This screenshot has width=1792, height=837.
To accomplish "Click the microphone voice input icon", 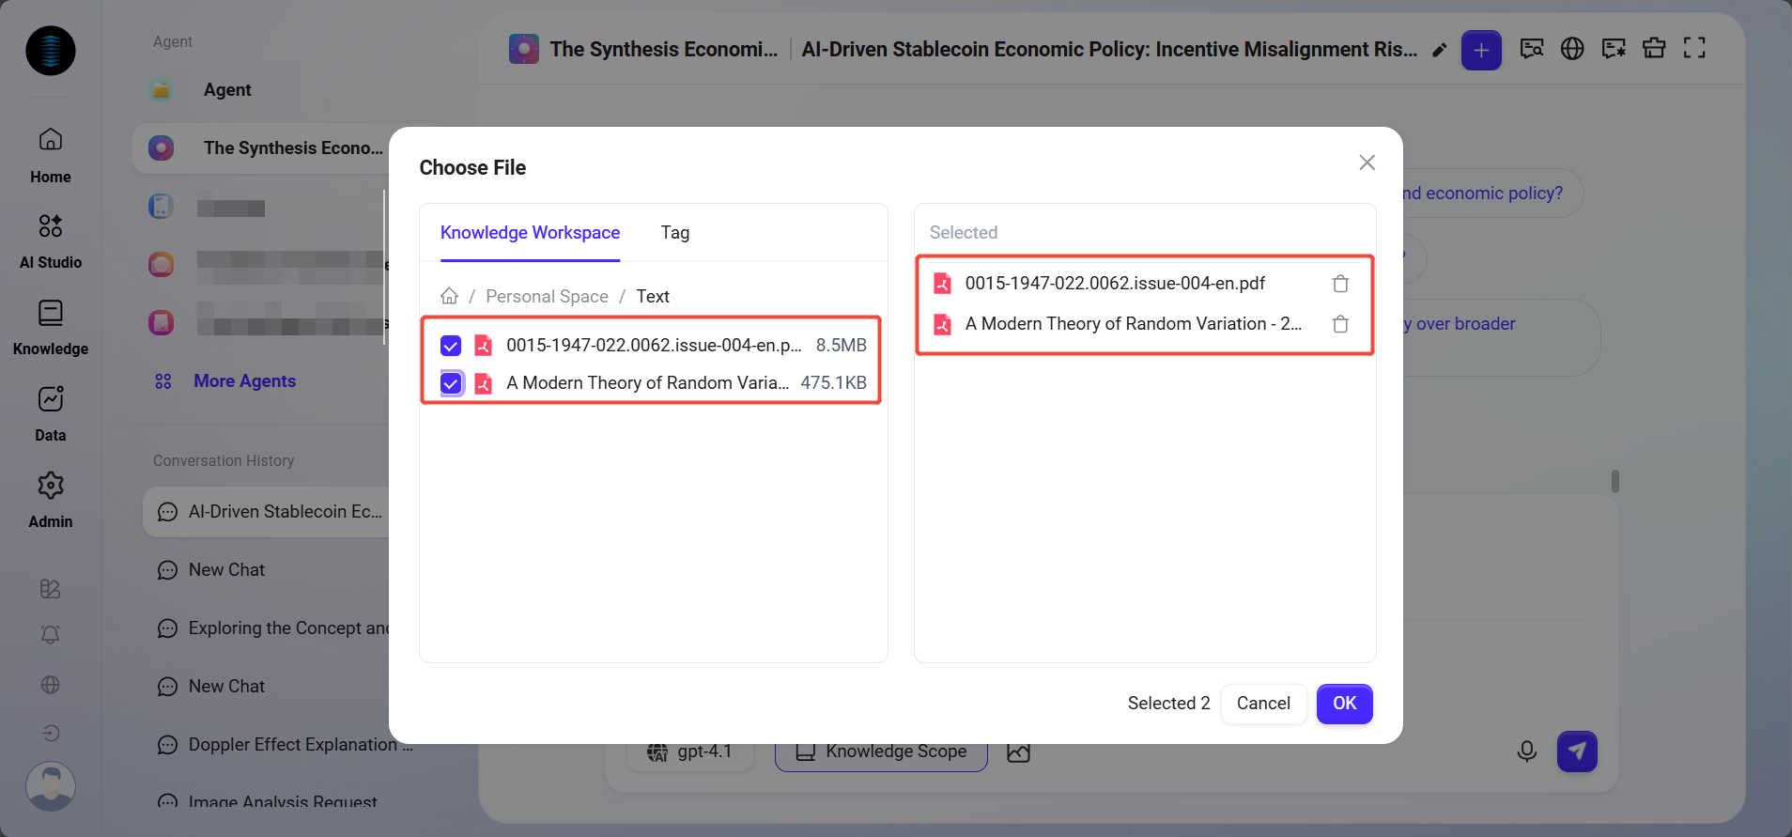I will tap(1526, 752).
